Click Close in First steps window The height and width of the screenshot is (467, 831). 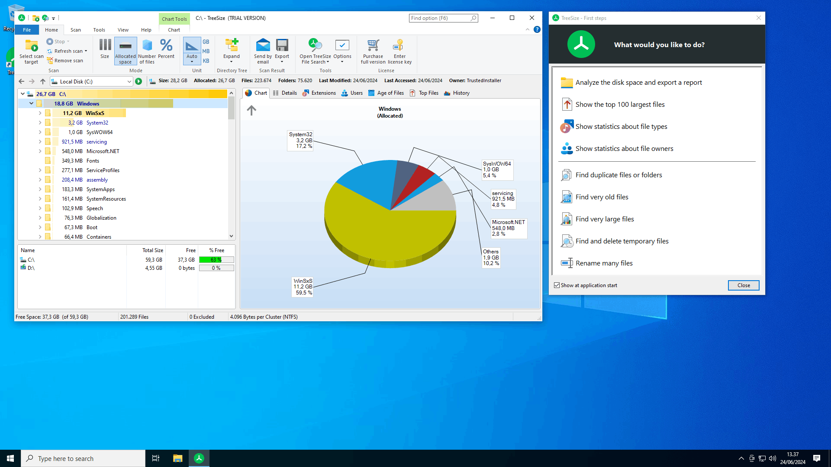coord(744,285)
